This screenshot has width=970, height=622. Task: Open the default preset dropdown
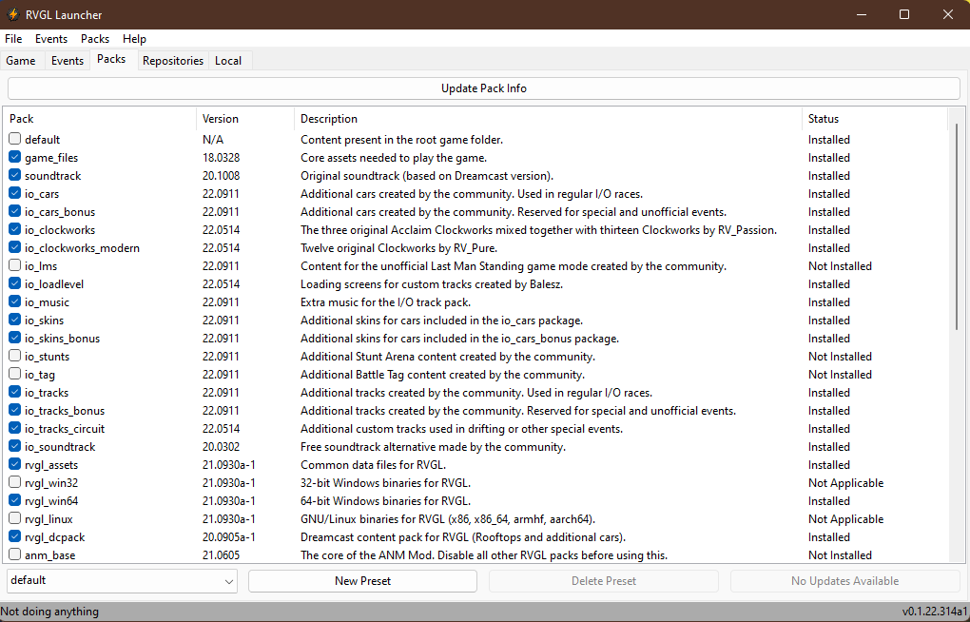pyautogui.click(x=121, y=580)
